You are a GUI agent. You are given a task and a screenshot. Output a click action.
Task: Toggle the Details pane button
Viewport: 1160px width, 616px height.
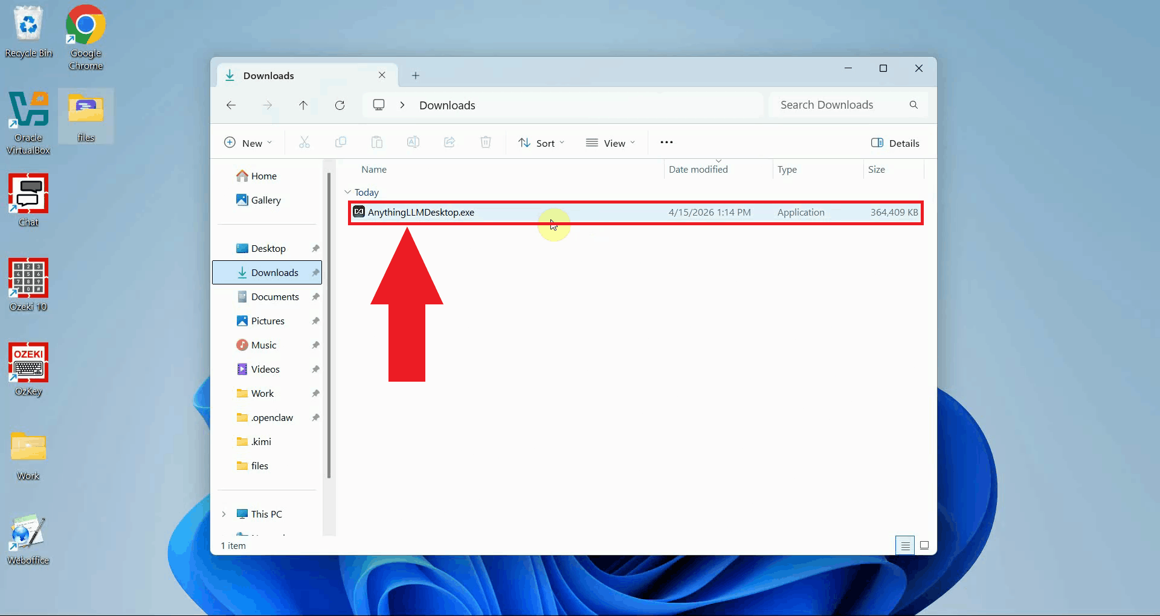point(895,143)
